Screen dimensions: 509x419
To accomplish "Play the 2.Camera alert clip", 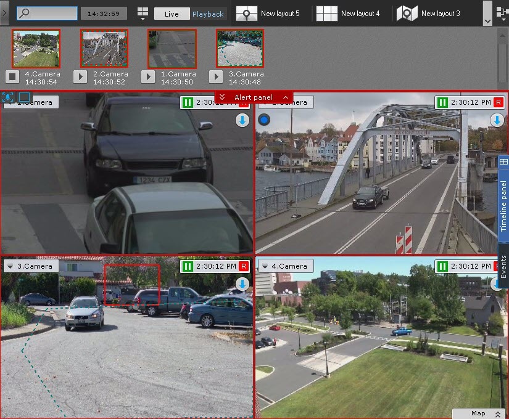I will pyautogui.click(x=80, y=76).
